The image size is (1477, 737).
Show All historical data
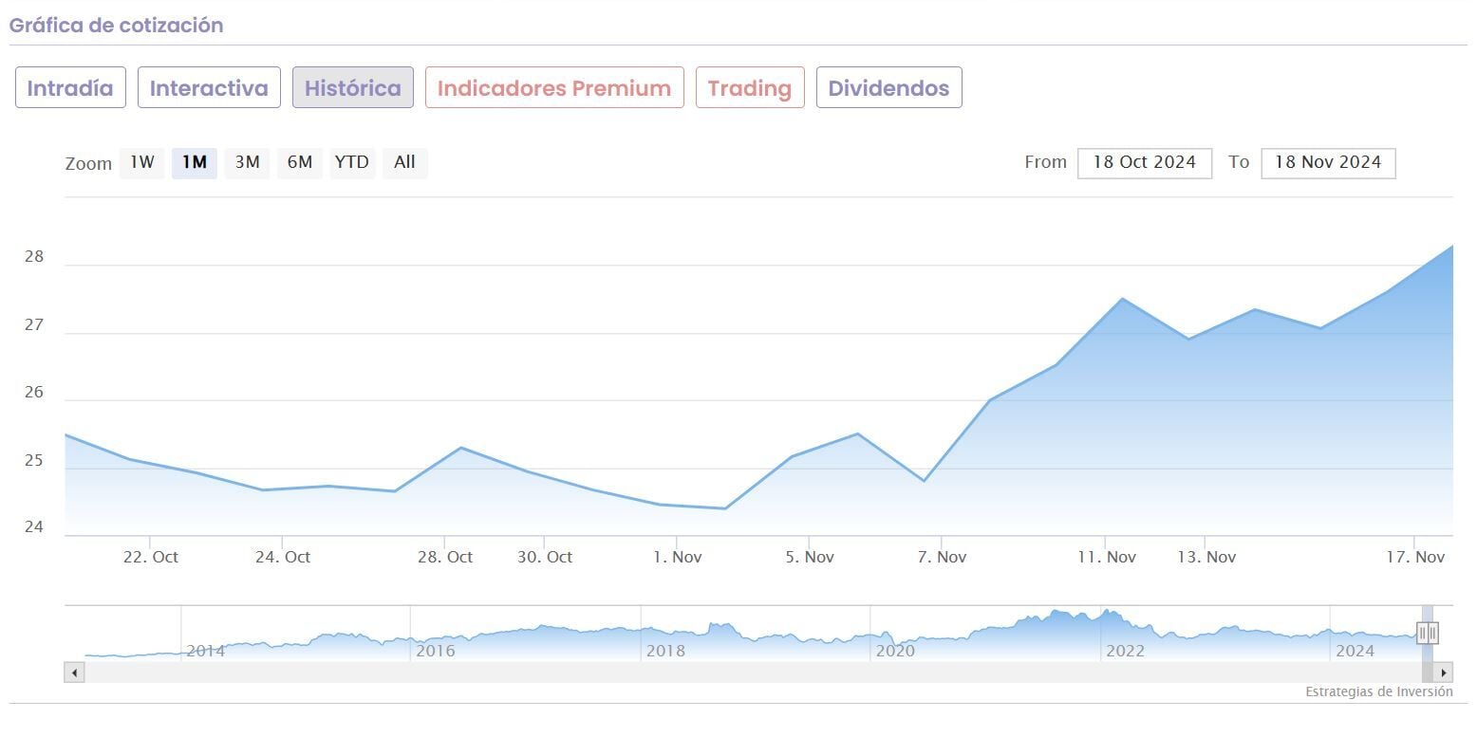tap(404, 162)
